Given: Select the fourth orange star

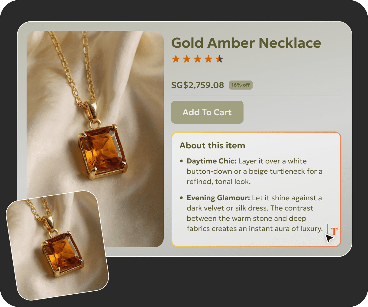Looking at the screenshot, I should pyautogui.click(x=208, y=59).
